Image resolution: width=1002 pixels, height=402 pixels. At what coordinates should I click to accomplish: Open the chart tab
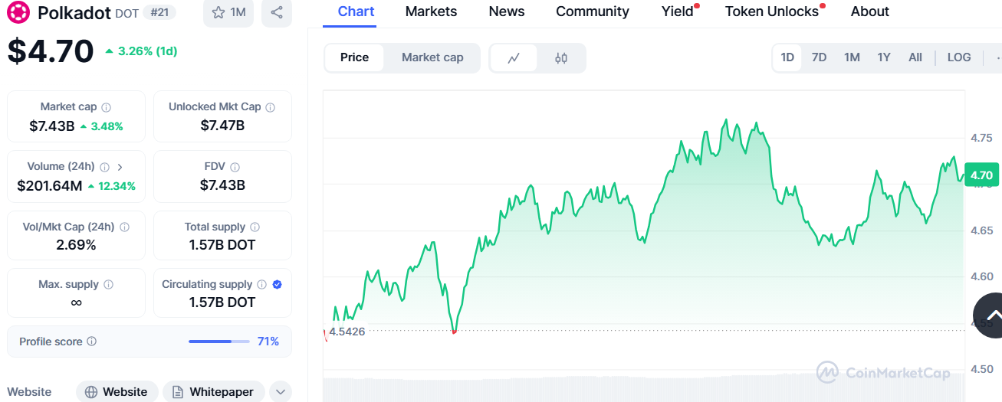click(356, 11)
